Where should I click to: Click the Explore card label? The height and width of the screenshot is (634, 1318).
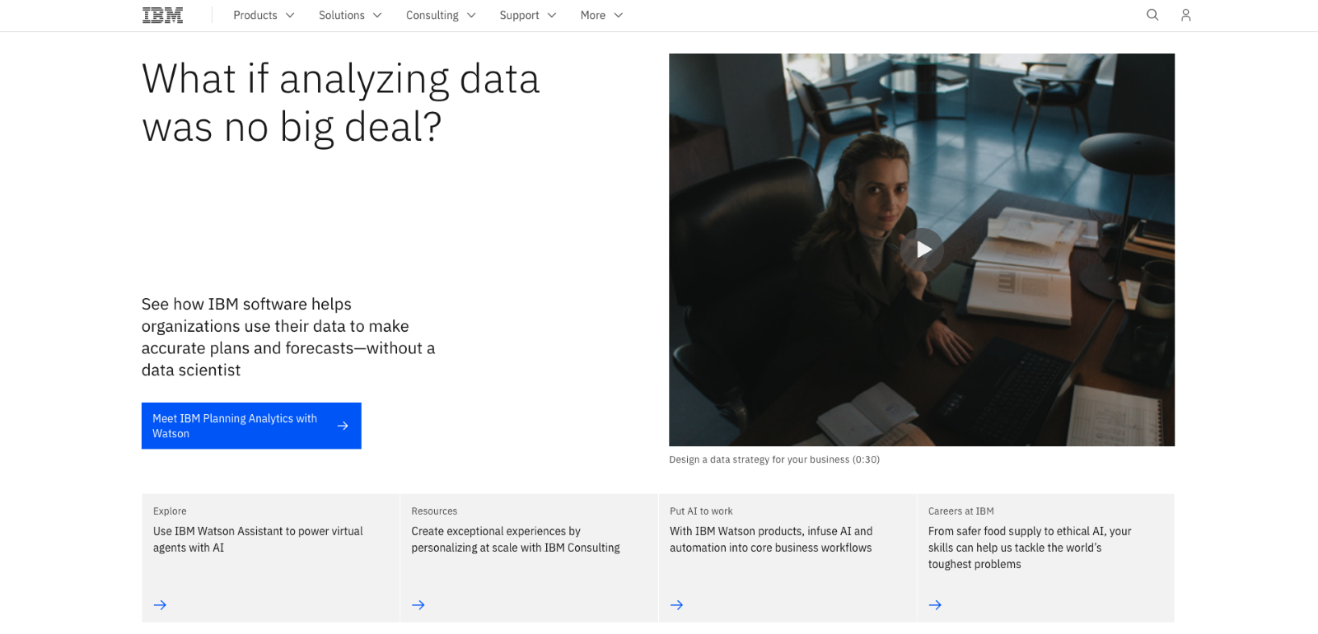pyautogui.click(x=170, y=511)
